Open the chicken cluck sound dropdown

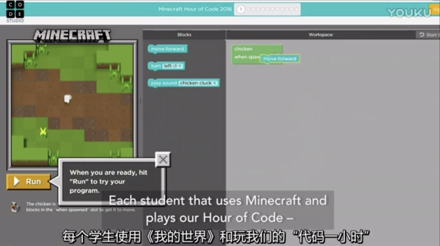click(198, 83)
